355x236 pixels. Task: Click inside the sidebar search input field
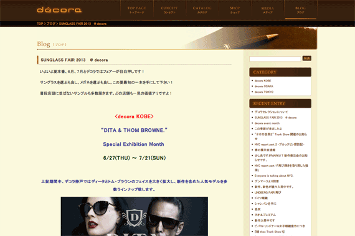(275, 59)
